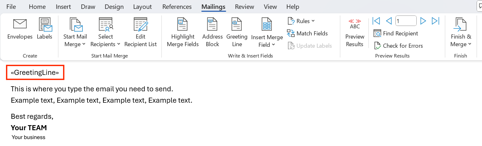Click the "Best regards," line
The width and height of the screenshot is (482, 146).
coord(32,116)
